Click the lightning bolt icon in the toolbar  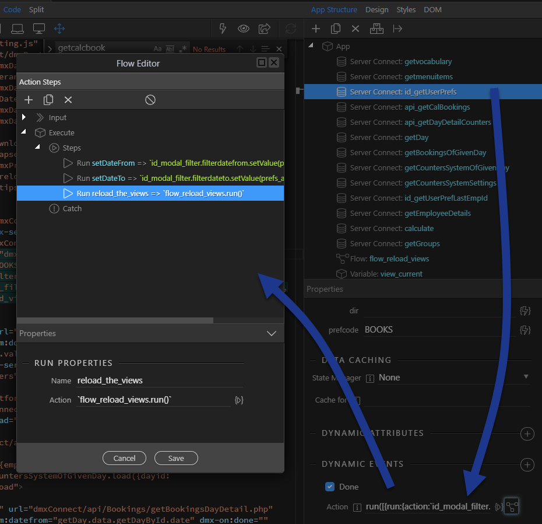coord(222,29)
